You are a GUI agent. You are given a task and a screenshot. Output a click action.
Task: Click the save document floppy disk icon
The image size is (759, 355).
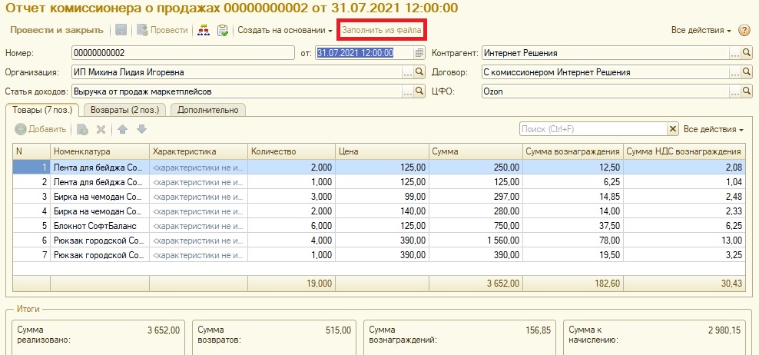pos(121,30)
